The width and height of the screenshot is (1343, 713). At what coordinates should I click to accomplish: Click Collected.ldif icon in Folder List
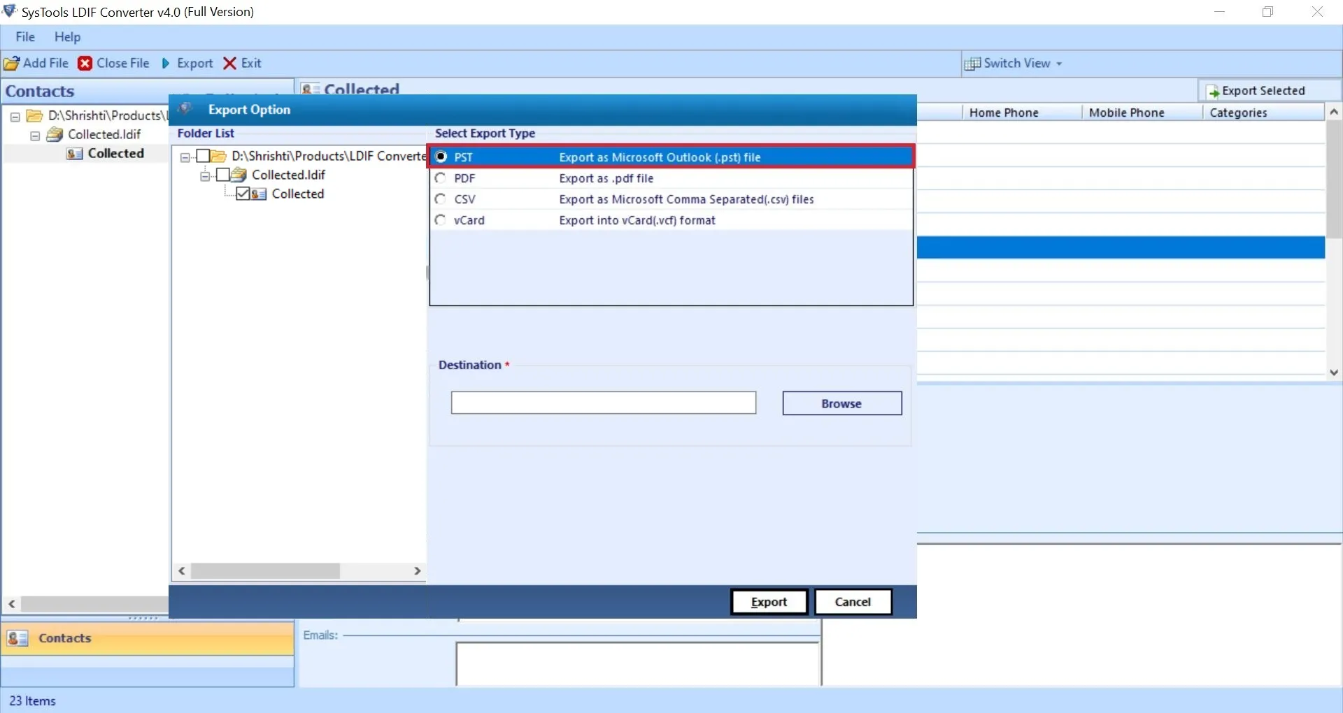pyautogui.click(x=239, y=175)
